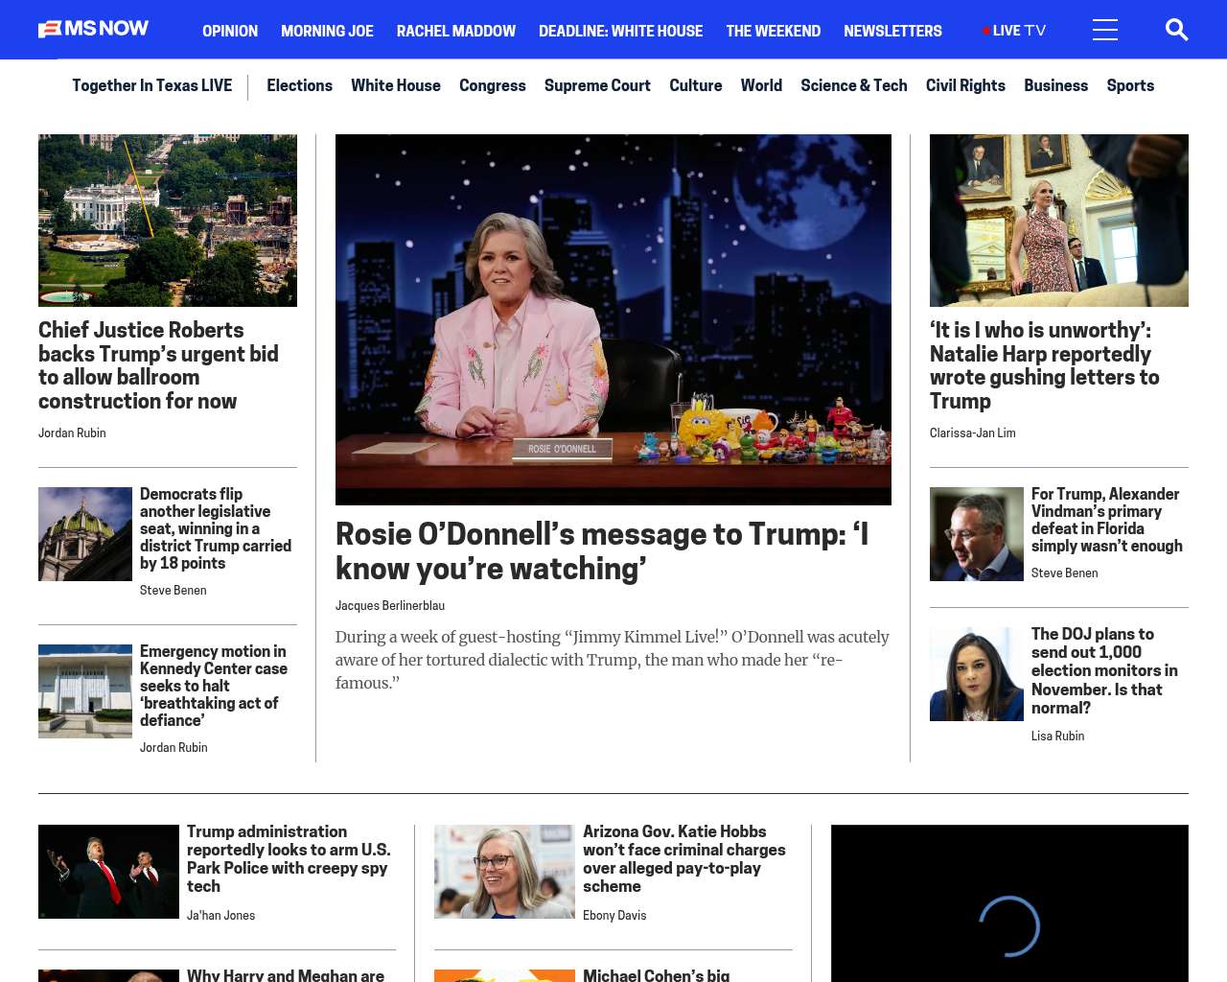Open the Trump on stage thumbnail

point(108,872)
